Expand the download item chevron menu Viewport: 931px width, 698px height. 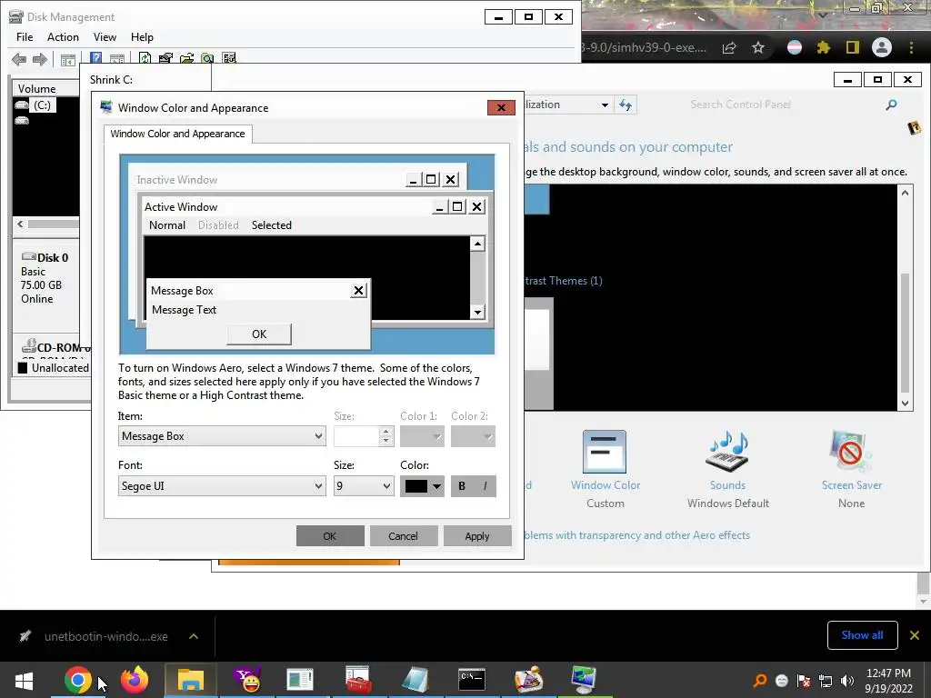194,636
